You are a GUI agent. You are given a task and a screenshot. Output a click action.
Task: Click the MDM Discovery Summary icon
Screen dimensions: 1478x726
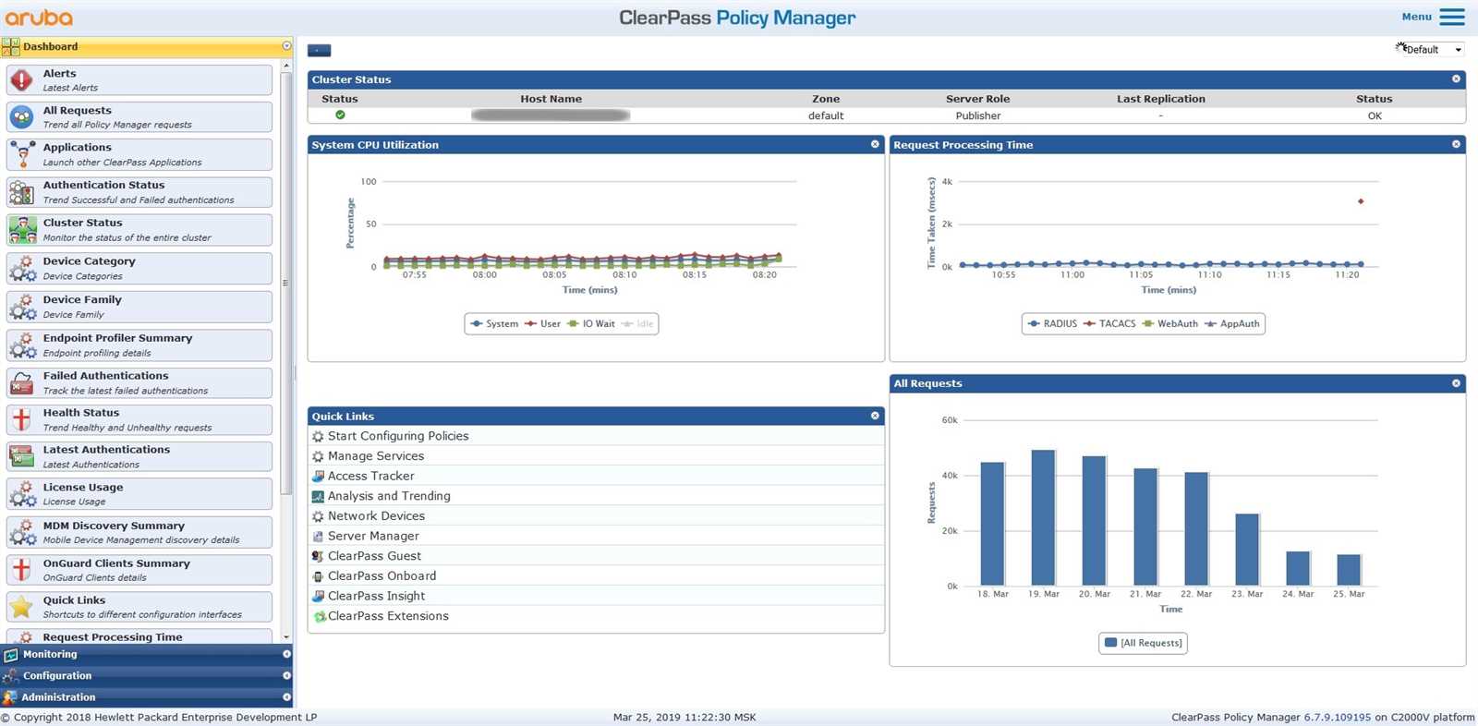click(21, 532)
